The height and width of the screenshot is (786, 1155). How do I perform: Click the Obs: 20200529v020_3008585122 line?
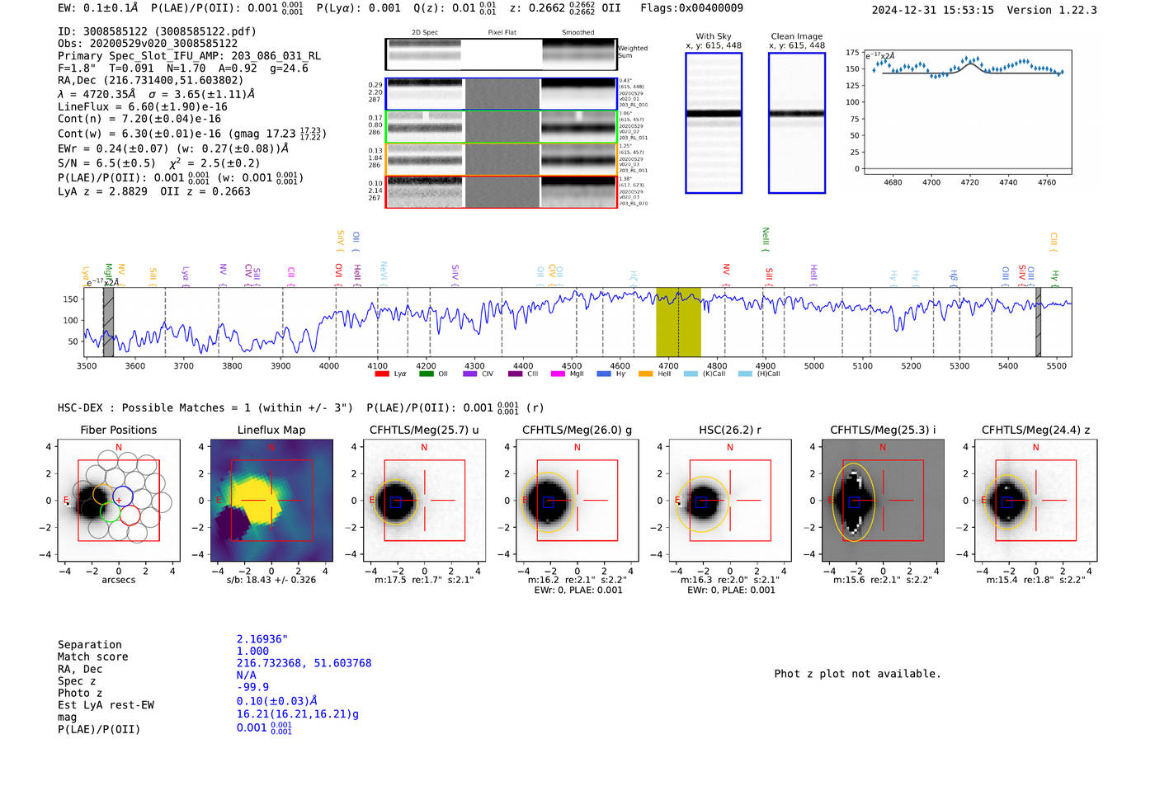(148, 44)
